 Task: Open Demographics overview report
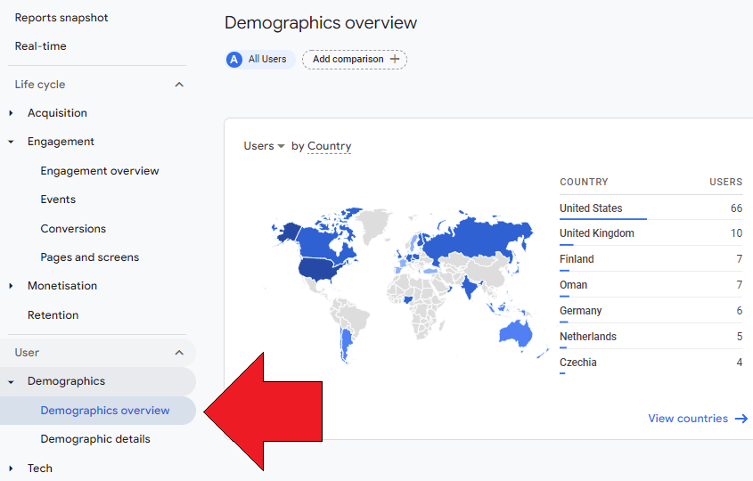coord(105,411)
